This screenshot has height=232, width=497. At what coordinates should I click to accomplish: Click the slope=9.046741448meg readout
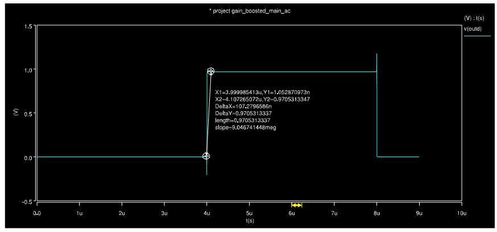pyautogui.click(x=246, y=127)
